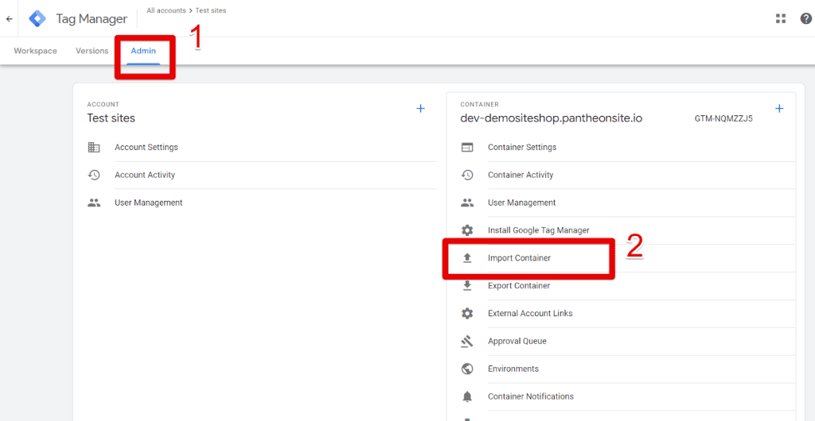Click the Container Notifications bell icon
The image size is (815, 421).
click(467, 396)
